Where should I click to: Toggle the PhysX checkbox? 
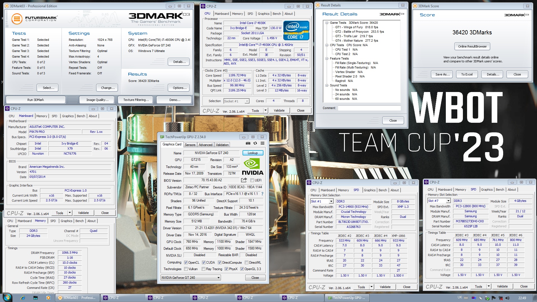click(227, 269)
